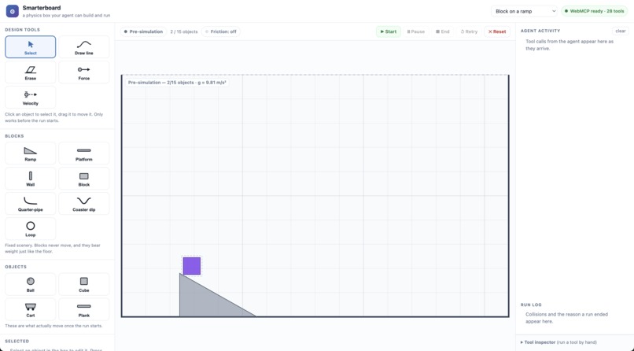Viewport: 634px width, 351px height.
Task: Add a Loop block
Action: point(31,228)
